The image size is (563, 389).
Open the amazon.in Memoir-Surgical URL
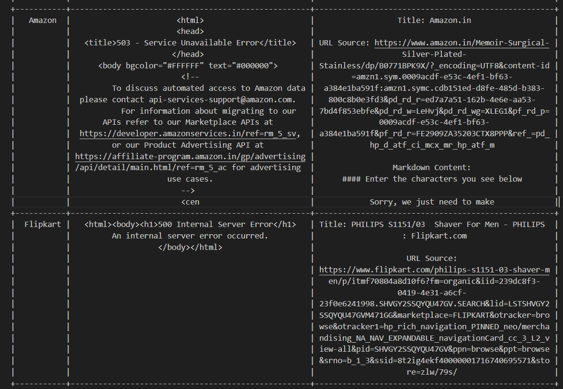pyautogui.click(x=462, y=43)
